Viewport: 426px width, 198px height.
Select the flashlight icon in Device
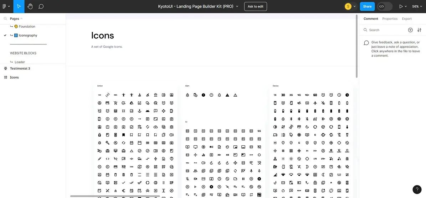click(347, 135)
